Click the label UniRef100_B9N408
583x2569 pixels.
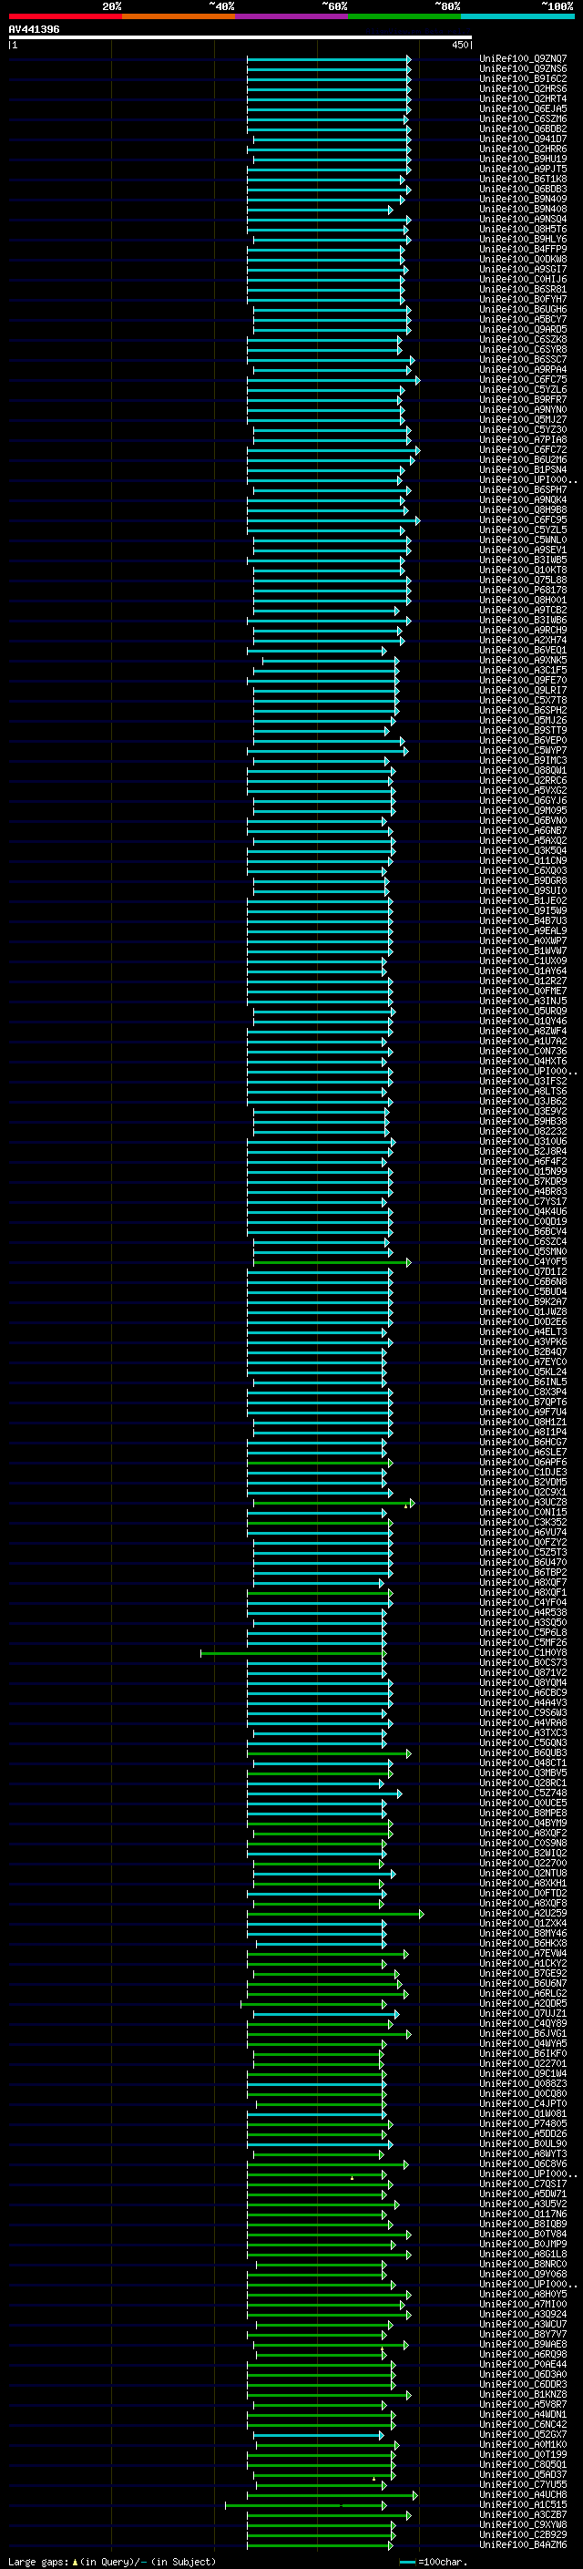click(x=523, y=210)
